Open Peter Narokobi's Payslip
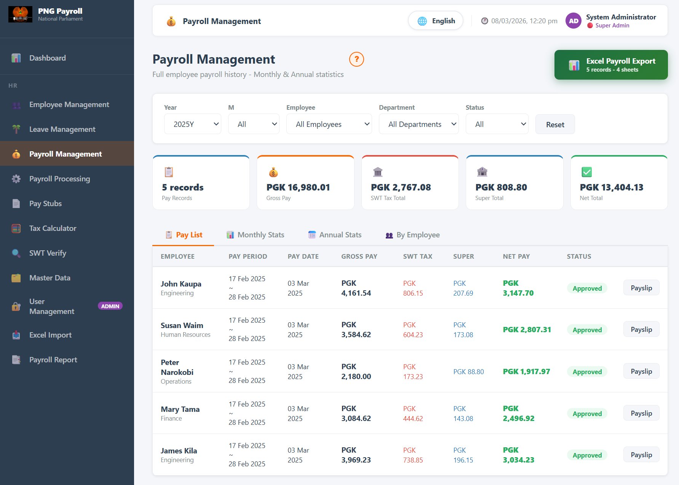Image resolution: width=679 pixels, height=485 pixels. click(x=641, y=371)
